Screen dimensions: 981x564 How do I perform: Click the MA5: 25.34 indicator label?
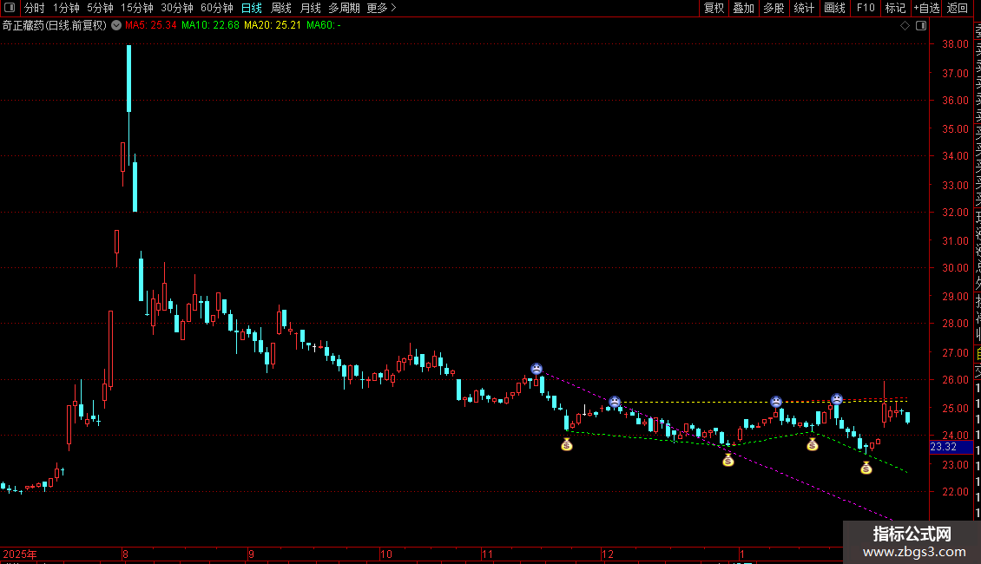tap(151, 26)
